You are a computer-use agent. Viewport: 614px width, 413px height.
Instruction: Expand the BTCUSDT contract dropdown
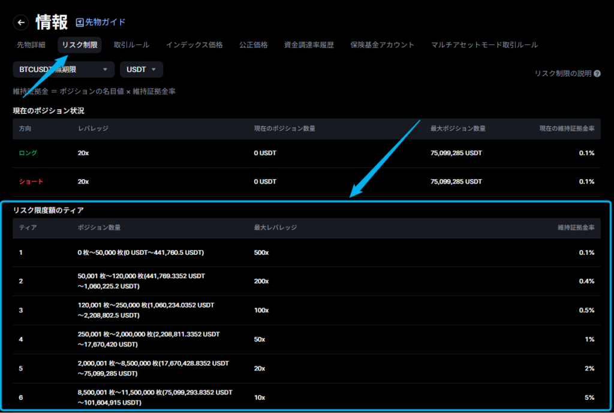pyautogui.click(x=64, y=70)
